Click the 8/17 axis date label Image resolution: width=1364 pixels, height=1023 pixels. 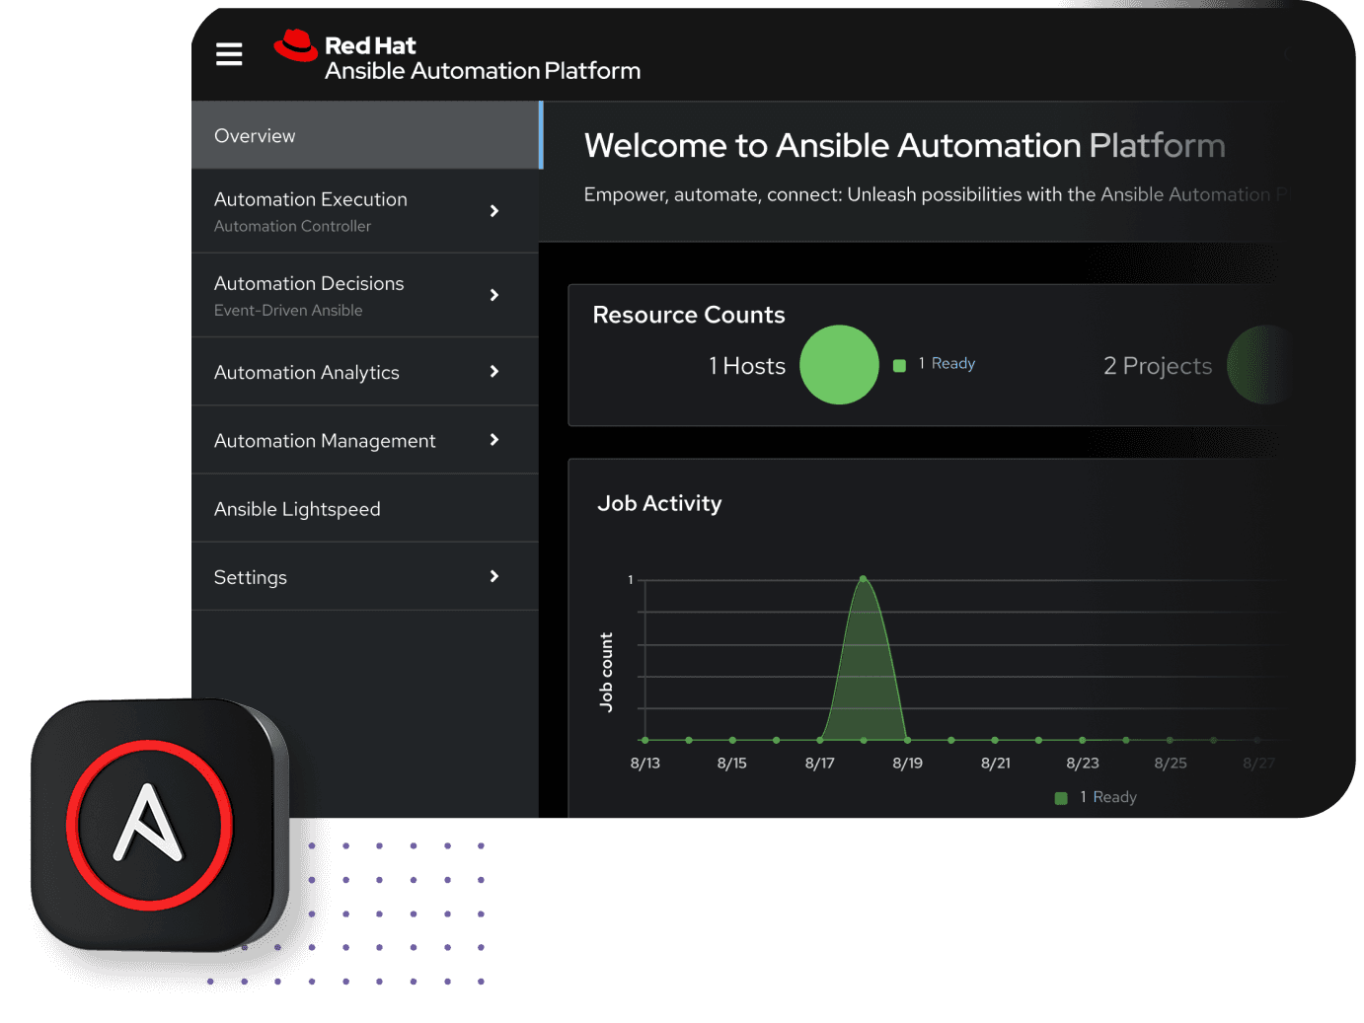(x=820, y=764)
